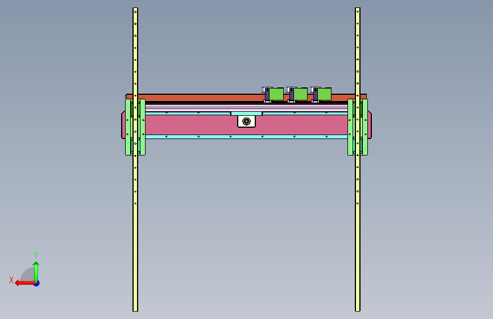The image size is (493, 319).
Task: Select the cyan bracket above center housing
Action: click(x=246, y=114)
